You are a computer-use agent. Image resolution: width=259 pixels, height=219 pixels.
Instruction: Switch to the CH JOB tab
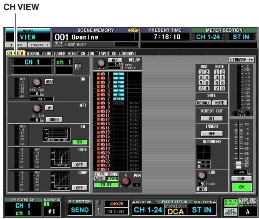coord(88,53)
